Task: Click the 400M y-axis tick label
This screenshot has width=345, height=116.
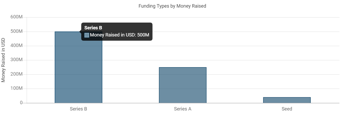Action: coord(17,46)
